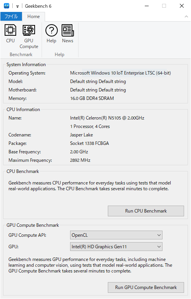
Task: Click the '2.00 GHz' base frequency value
Action: coord(79,151)
